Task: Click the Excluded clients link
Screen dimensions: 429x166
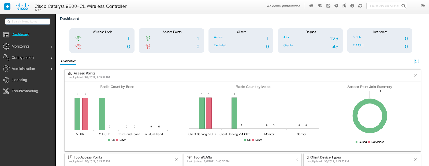Action: click(x=220, y=45)
